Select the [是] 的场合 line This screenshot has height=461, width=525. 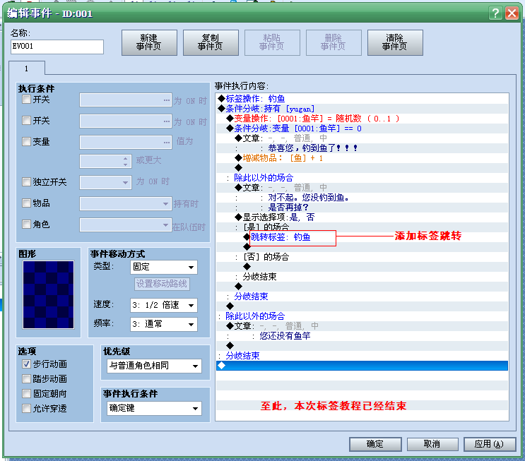[x=362, y=227]
